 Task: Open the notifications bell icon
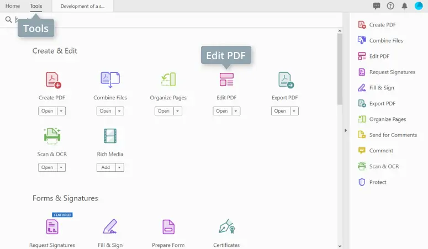404,6
